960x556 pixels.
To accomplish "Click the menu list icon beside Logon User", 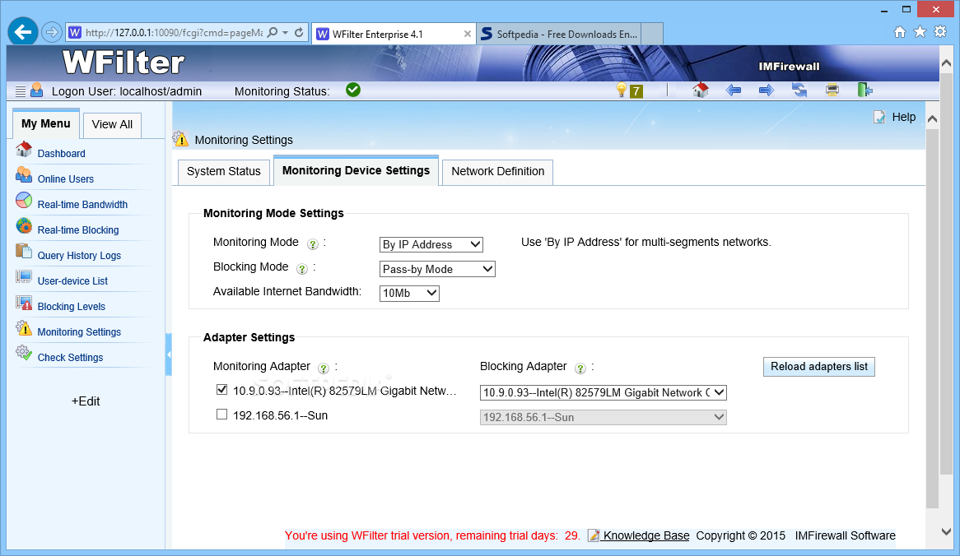I will coord(21,92).
